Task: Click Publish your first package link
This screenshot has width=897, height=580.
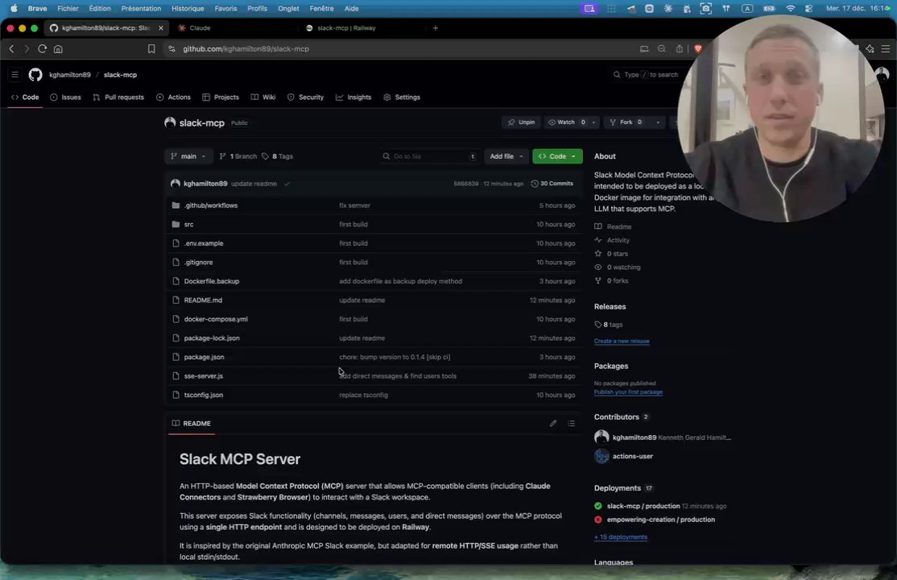Action: (628, 392)
